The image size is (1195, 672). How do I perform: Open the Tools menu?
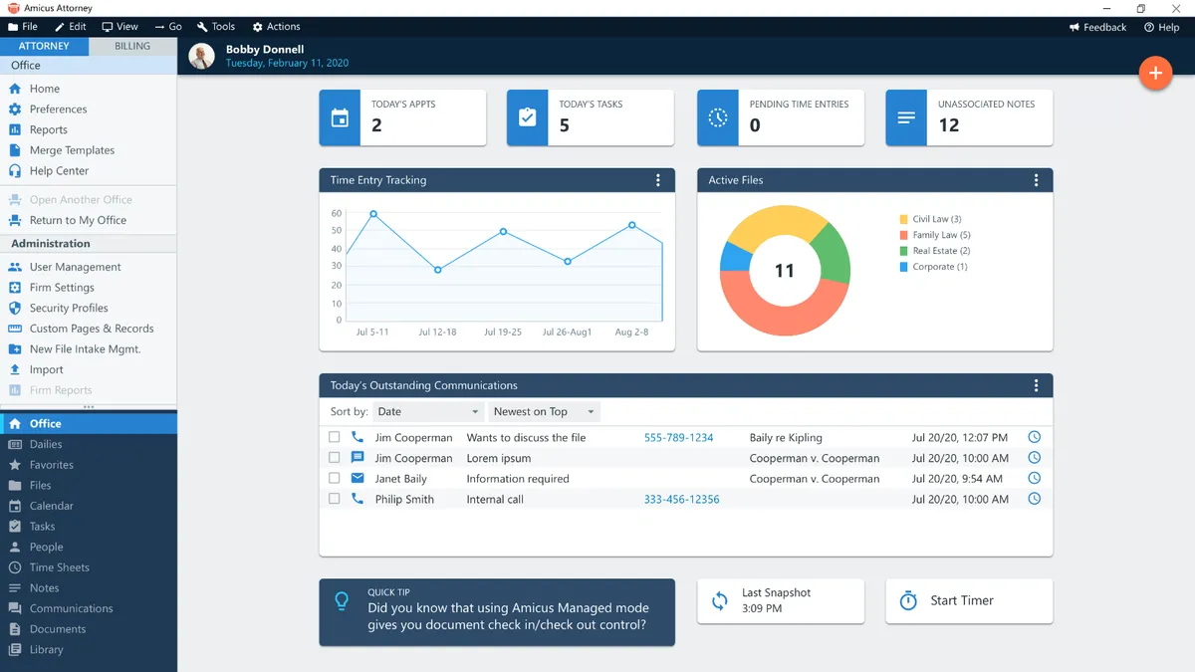click(x=216, y=27)
